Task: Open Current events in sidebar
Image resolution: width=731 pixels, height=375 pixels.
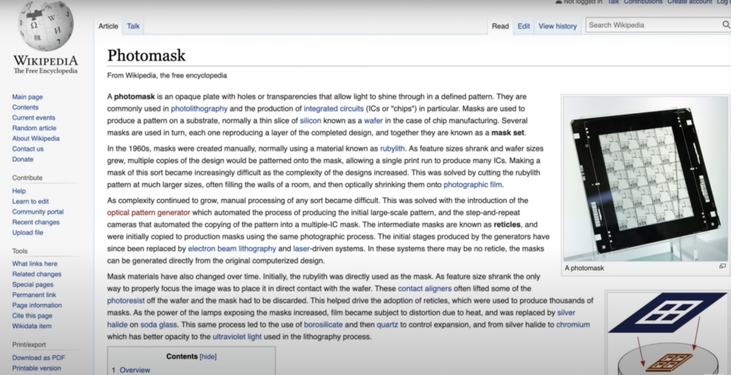Action: tap(34, 118)
